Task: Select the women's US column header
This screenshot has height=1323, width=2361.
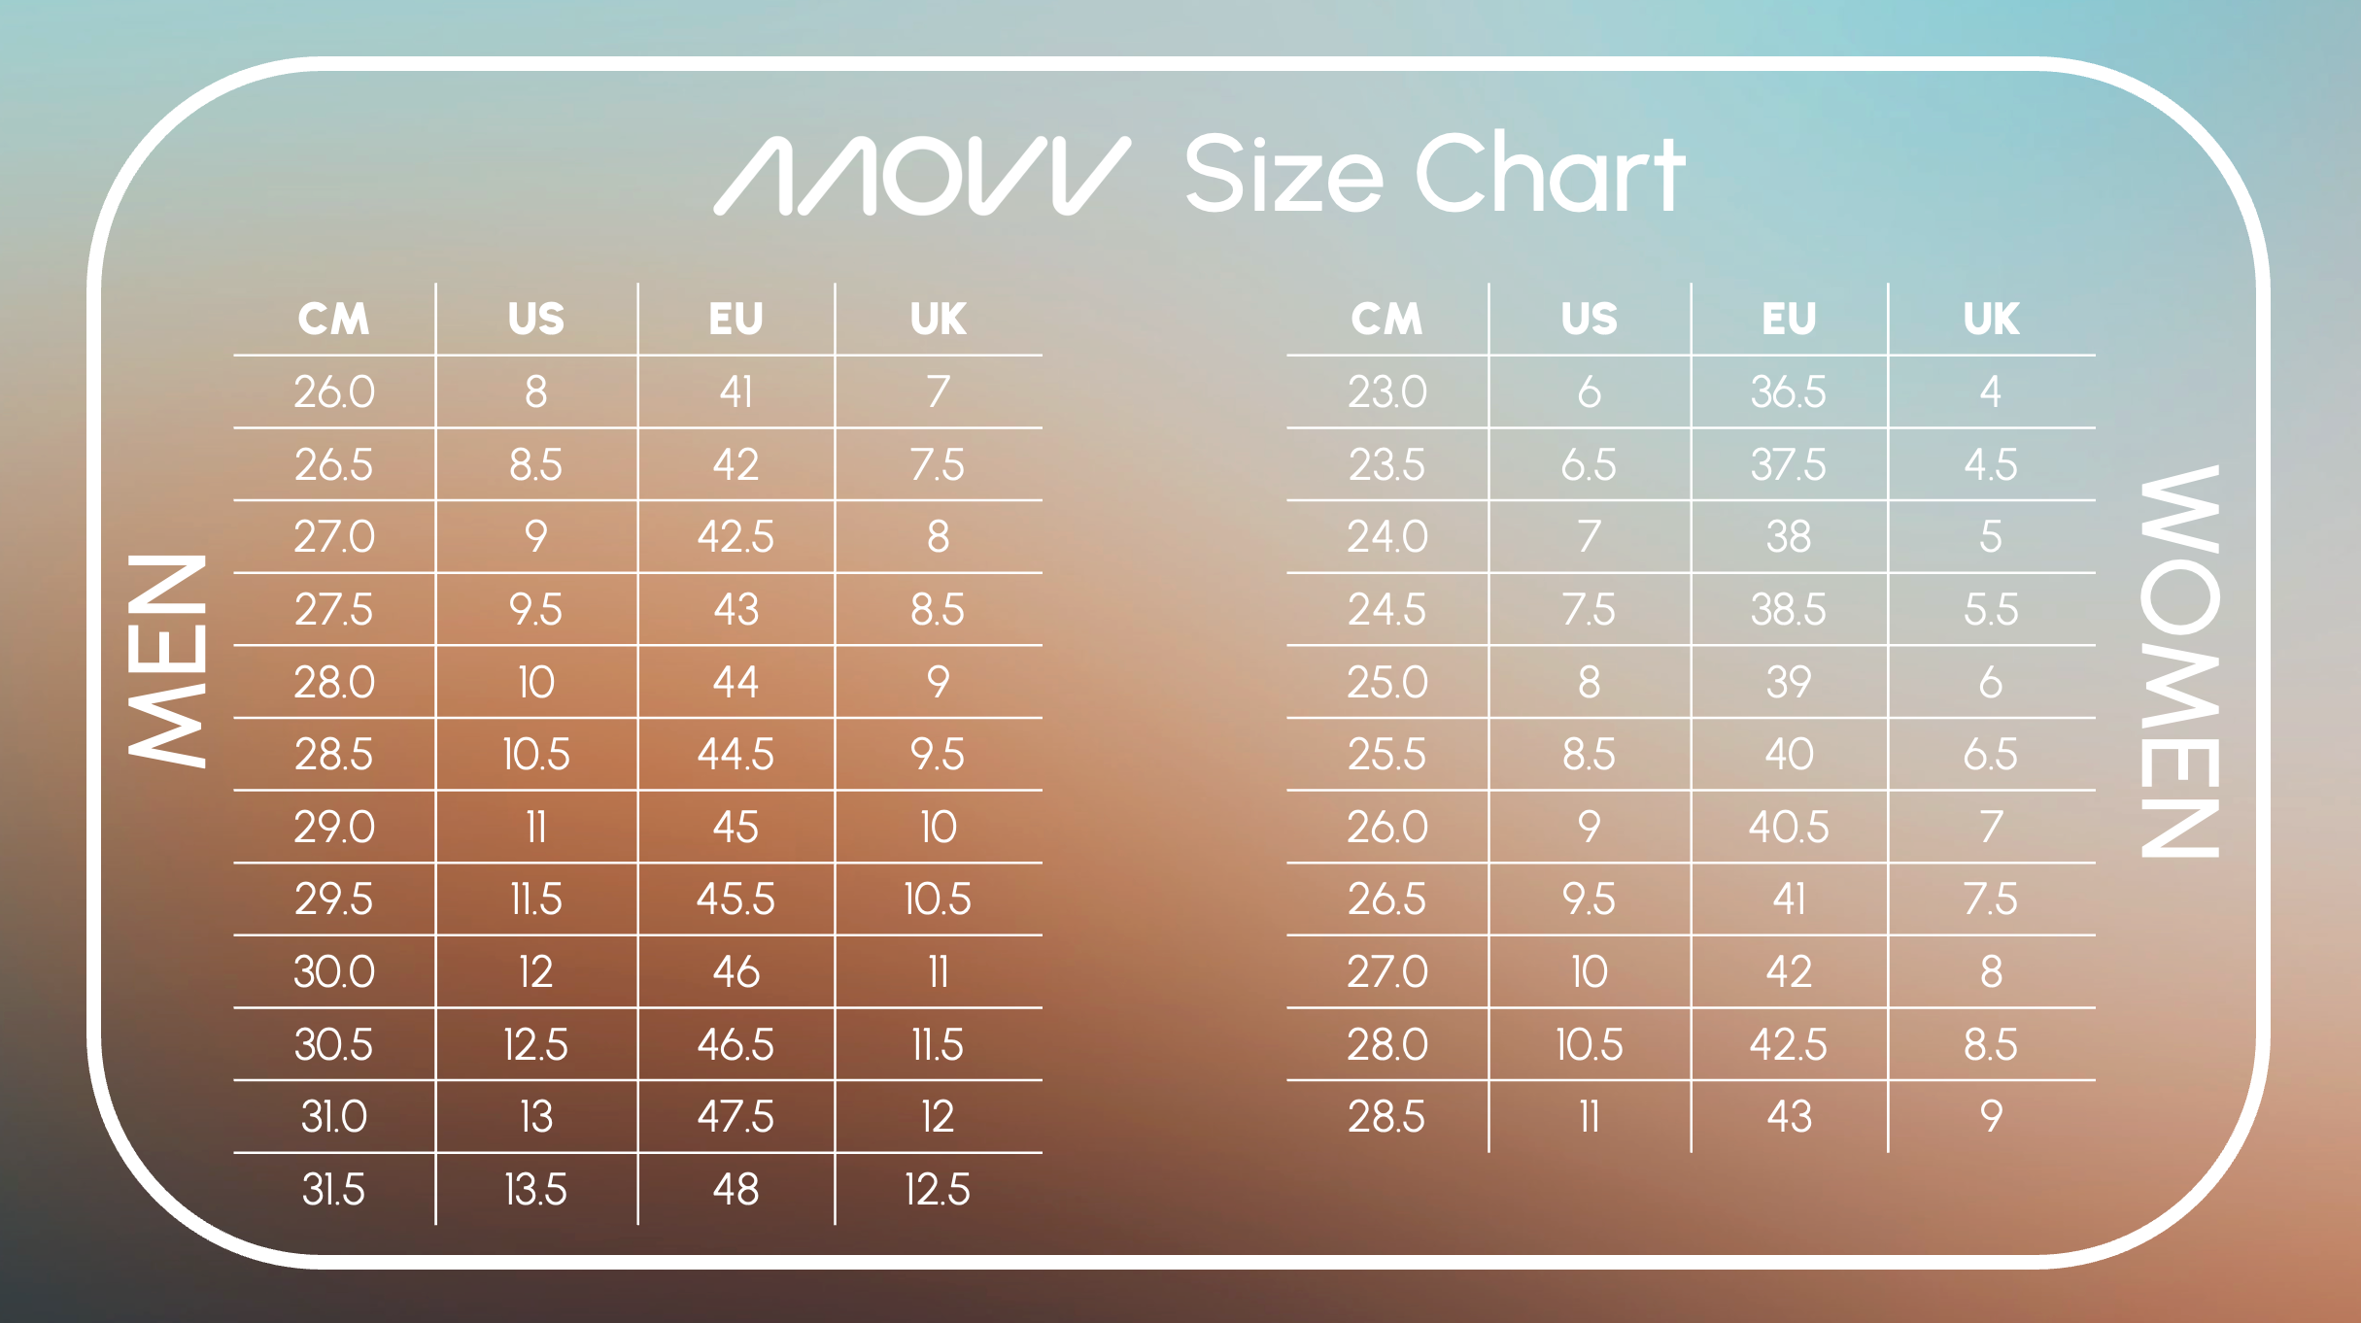Action: [x=1589, y=320]
